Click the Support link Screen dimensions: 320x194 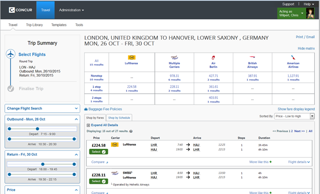[x=288, y=4]
